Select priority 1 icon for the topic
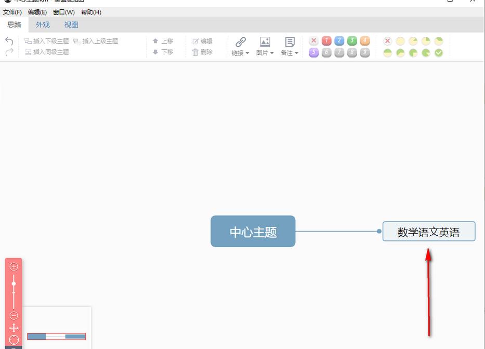This screenshot has height=349, width=485. click(x=326, y=40)
